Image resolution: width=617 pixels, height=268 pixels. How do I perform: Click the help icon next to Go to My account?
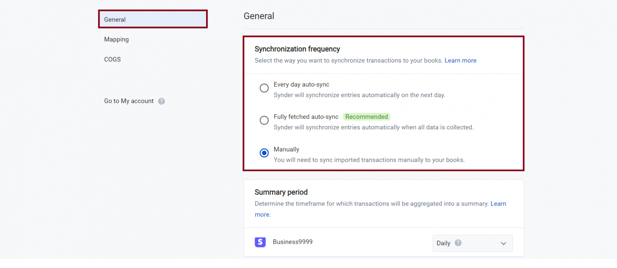pyautogui.click(x=161, y=101)
